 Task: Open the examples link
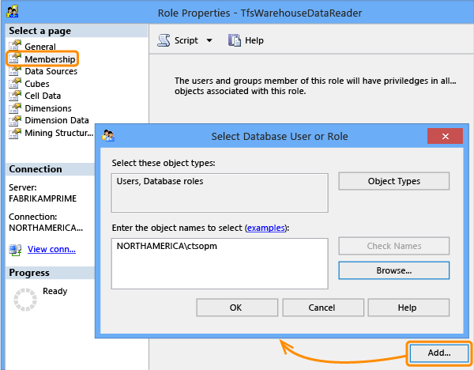click(x=266, y=228)
